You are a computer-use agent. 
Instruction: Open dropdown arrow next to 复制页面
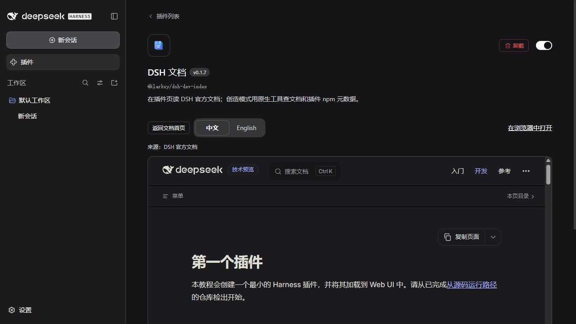click(493, 237)
